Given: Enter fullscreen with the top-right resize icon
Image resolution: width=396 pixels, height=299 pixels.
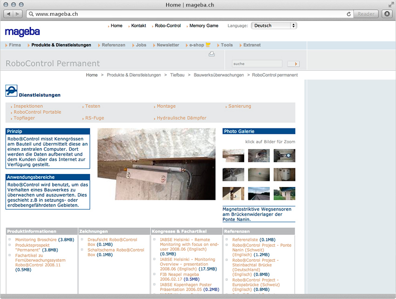Looking at the screenshot, I should coord(391,5).
